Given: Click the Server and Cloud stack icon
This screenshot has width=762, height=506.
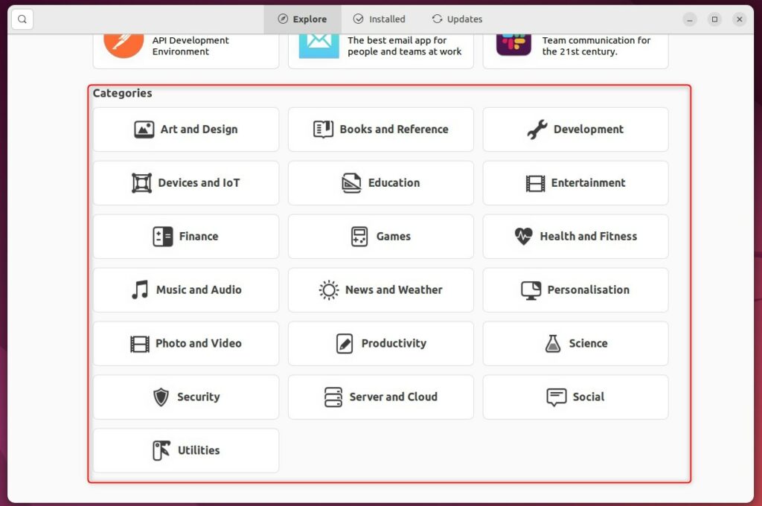Looking at the screenshot, I should tap(333, 397).
